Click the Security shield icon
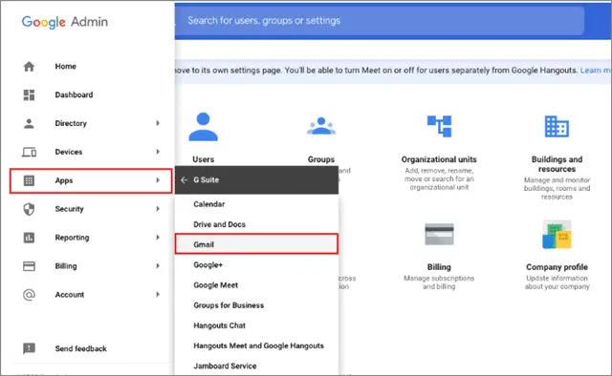This screenshot has height=376, width=612. point(29,209)
